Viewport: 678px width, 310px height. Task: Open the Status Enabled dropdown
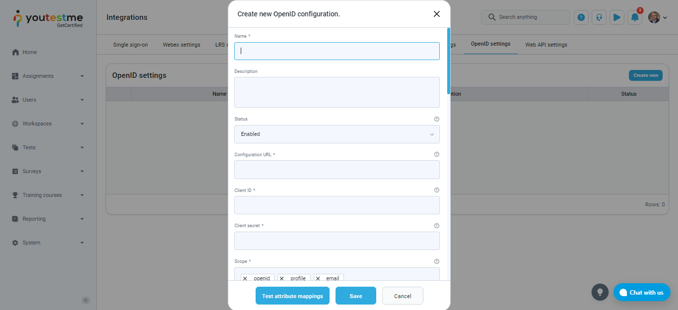click(x=337, y=134)
